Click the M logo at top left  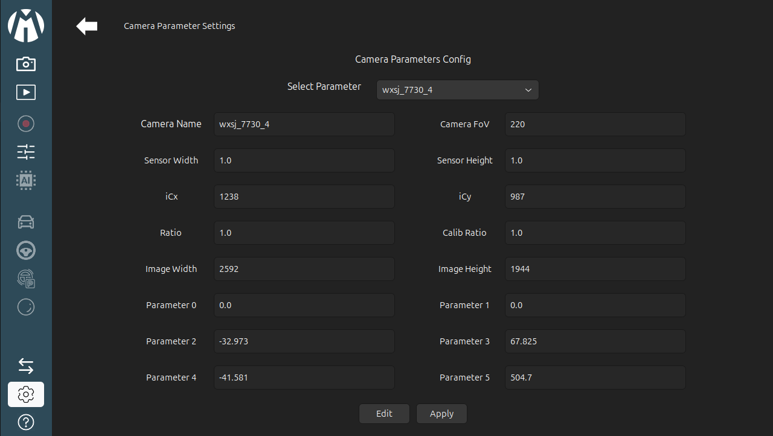(26, 26)
